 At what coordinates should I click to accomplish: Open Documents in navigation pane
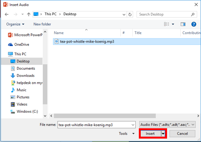[23, 69]
